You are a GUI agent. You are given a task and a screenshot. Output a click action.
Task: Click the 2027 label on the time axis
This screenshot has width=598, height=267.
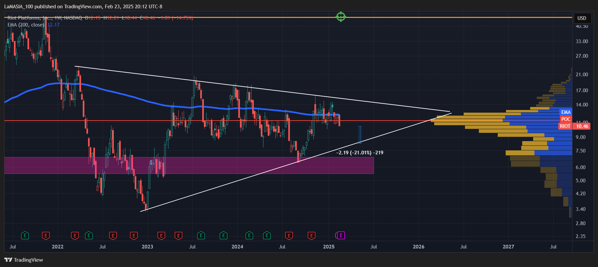point(508,246)
